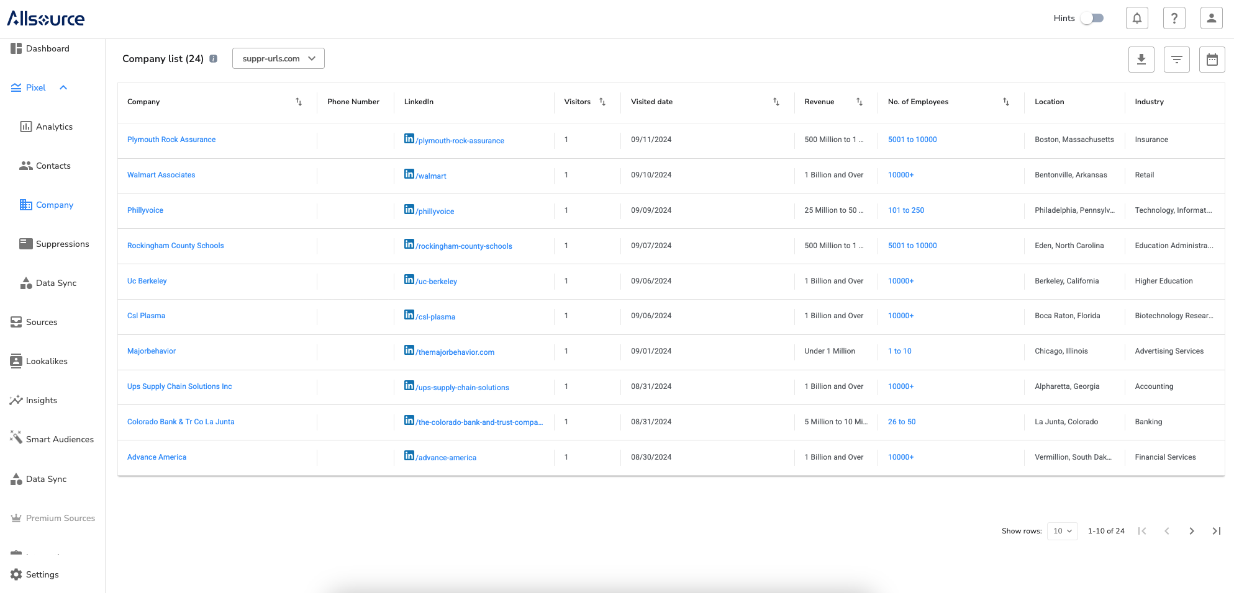Open Settings in sidebar

click(x=35, y=574)
